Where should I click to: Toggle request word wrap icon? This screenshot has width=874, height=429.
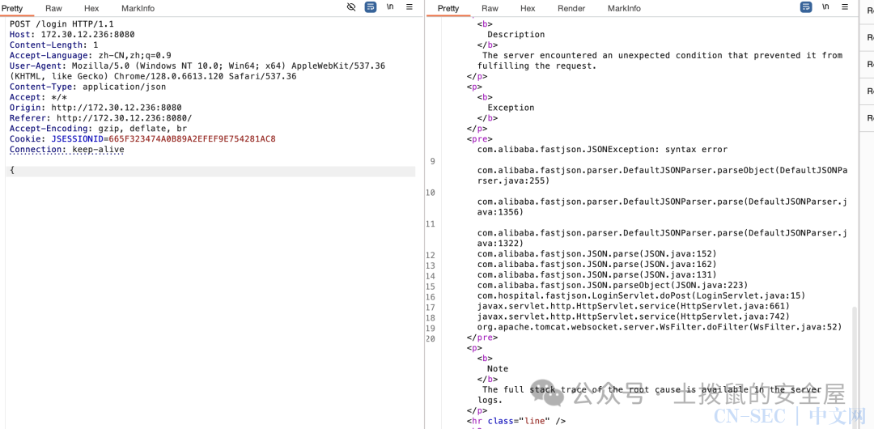[x=371, y=6]
